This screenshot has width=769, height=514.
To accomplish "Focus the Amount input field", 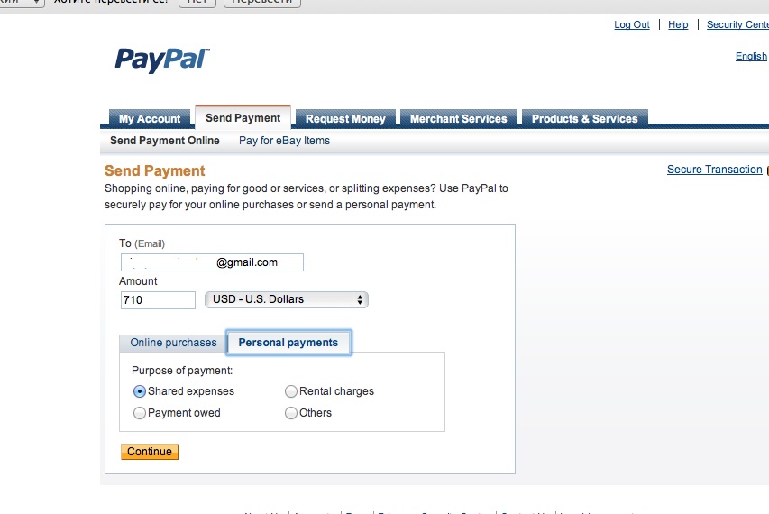I will pos(158,300).
